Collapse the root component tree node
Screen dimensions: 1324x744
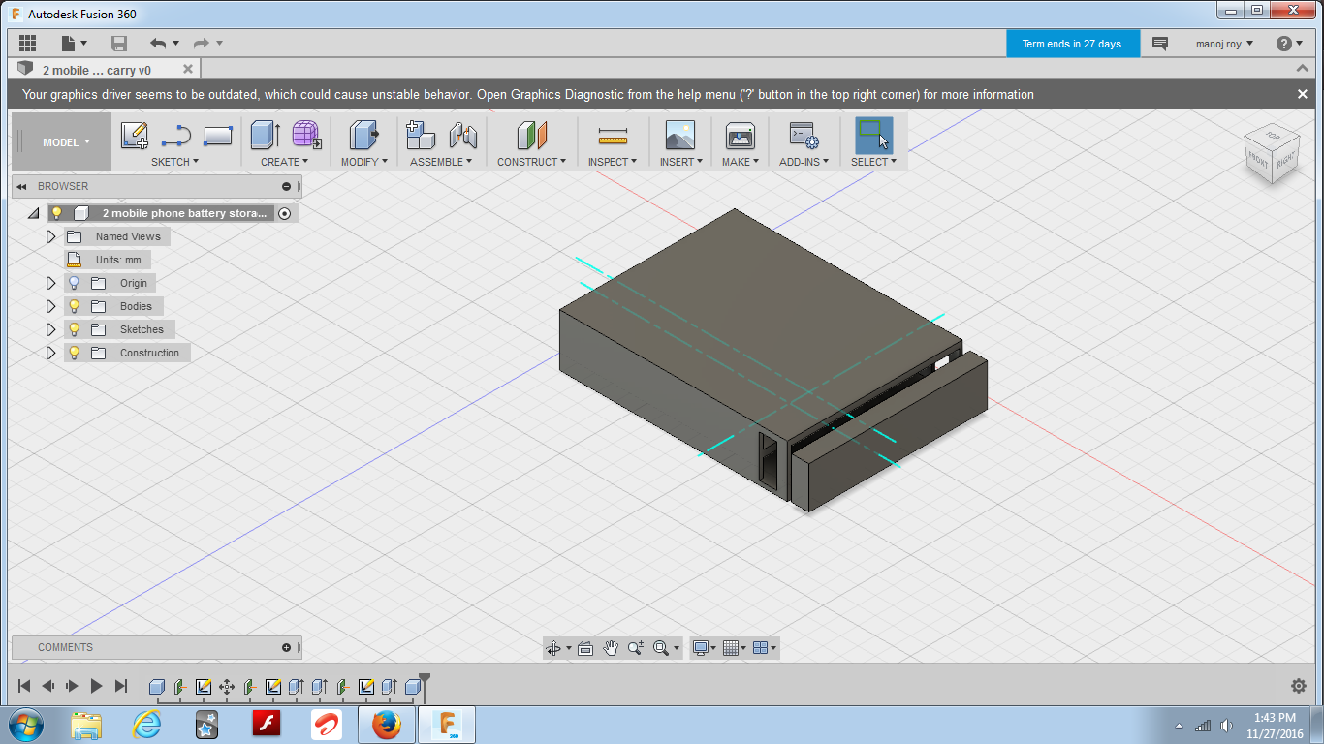33,213
